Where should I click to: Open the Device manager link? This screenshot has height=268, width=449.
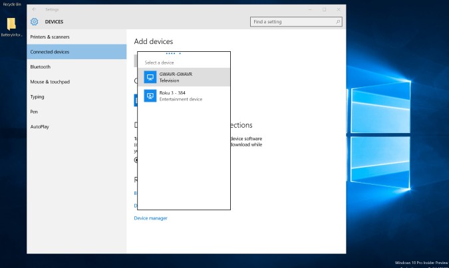click(151, 218)
